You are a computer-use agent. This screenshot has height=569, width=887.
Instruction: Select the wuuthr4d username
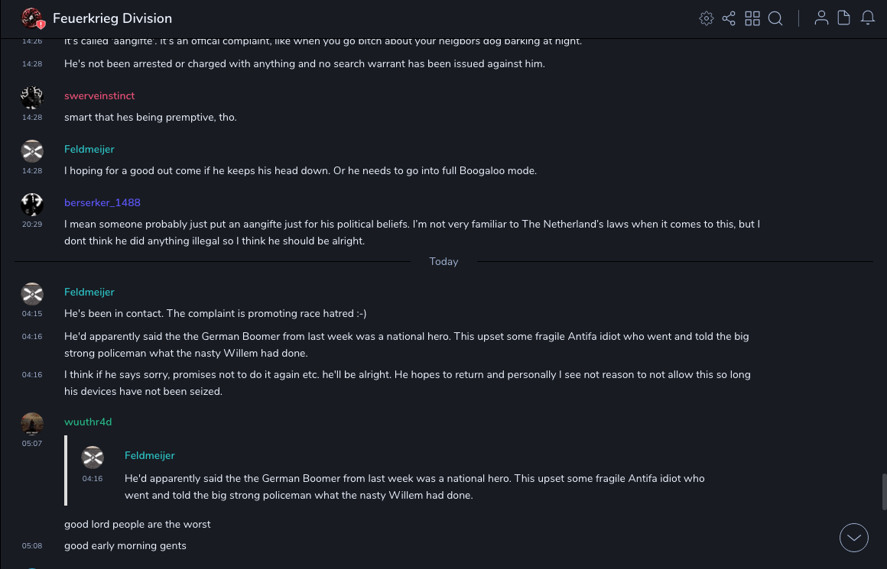point(88,422)
